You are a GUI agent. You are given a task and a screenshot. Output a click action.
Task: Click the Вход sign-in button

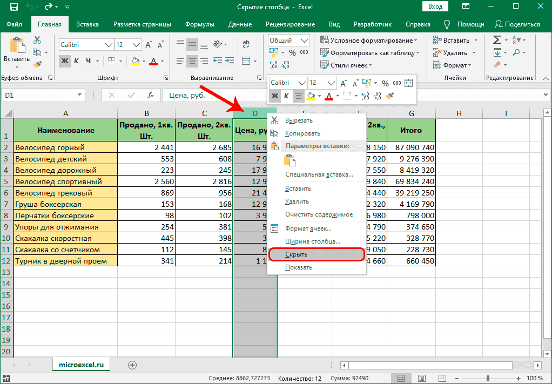435,7
